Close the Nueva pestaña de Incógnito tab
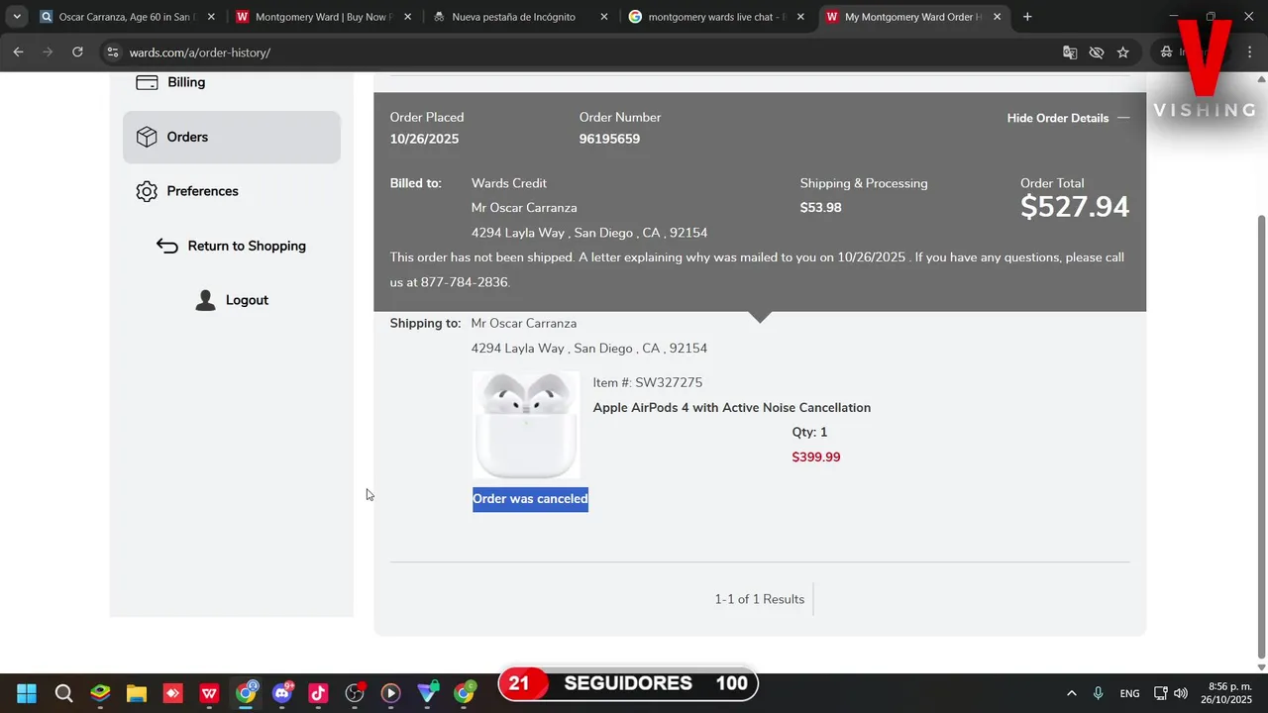Image resolution: width=1268 pixels, height=713 pixels. tap(604, 17)
